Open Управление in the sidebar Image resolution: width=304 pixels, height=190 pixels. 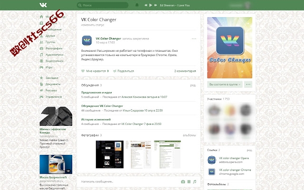[x=54, y=96]
